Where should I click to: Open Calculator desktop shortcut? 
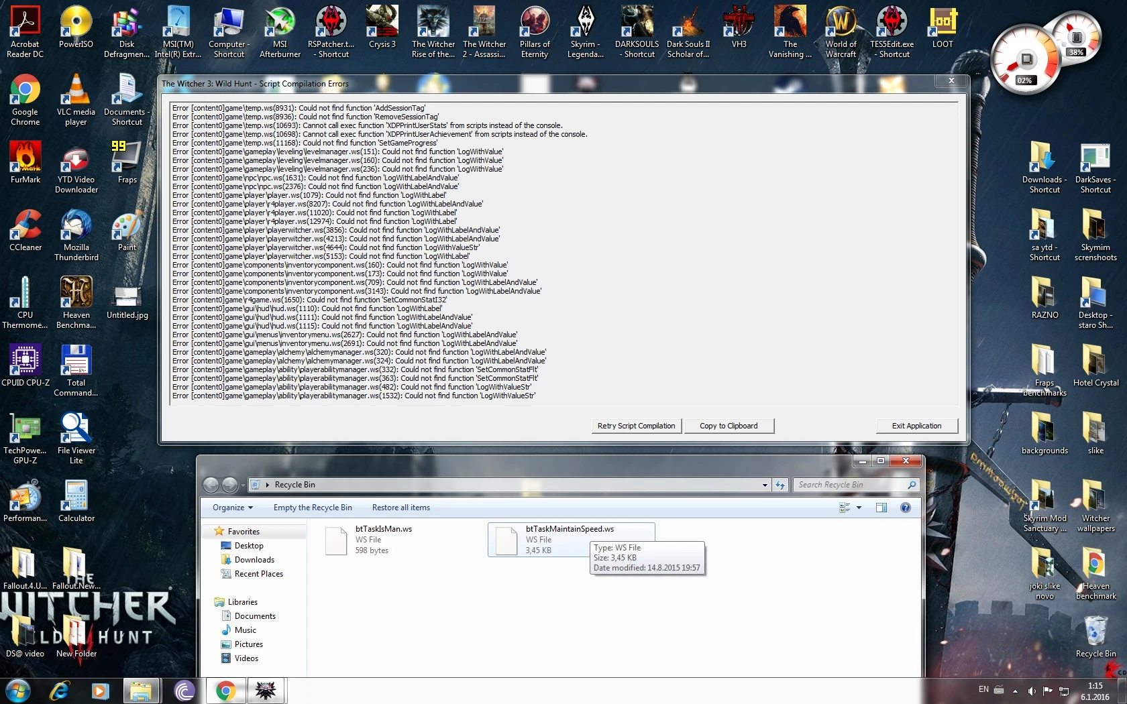tap(76, 501)
